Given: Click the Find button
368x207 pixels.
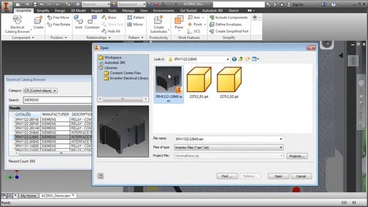Looking at the screenshot, I should tap(227, 177).
